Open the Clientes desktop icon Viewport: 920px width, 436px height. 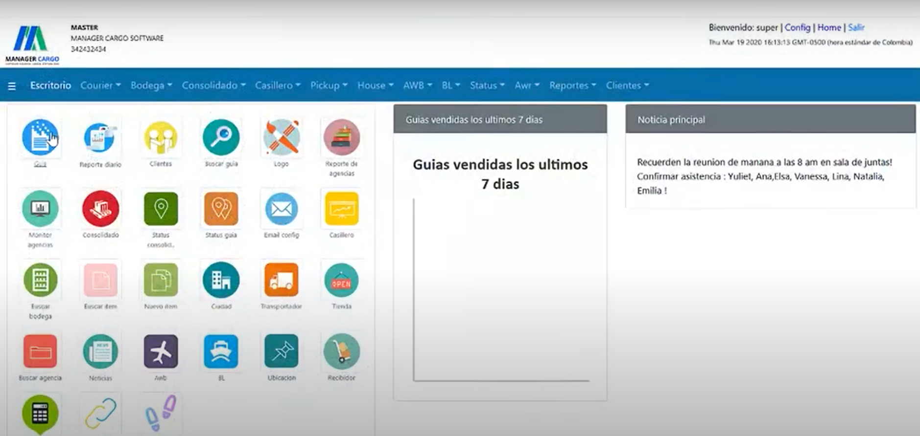[x=161, y=137]
